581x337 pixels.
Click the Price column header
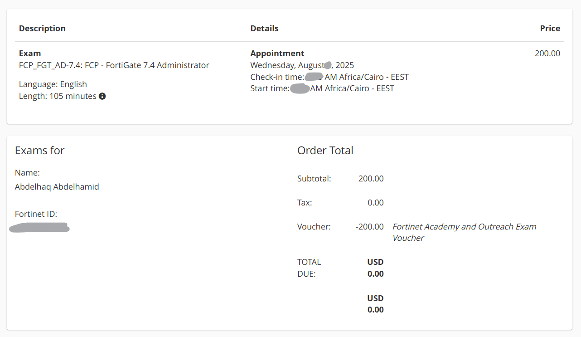(x=550, y=29)
